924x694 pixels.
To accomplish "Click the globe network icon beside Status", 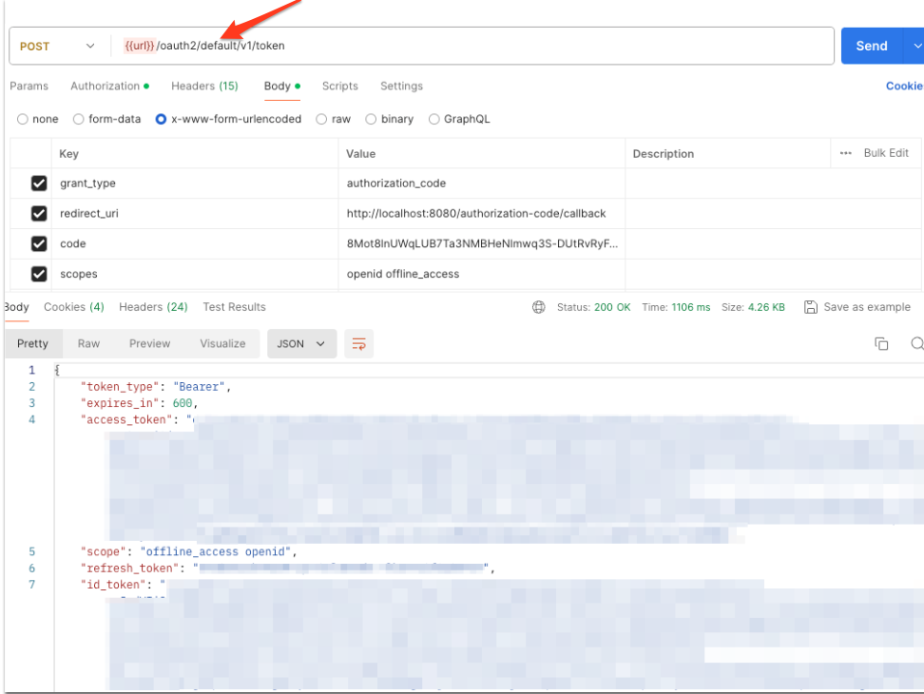I will tap(539, 307).
